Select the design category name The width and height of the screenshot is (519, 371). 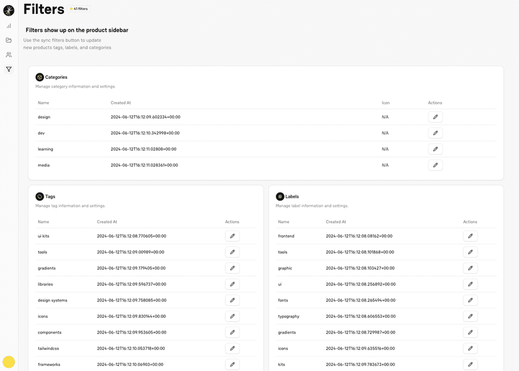44,117
